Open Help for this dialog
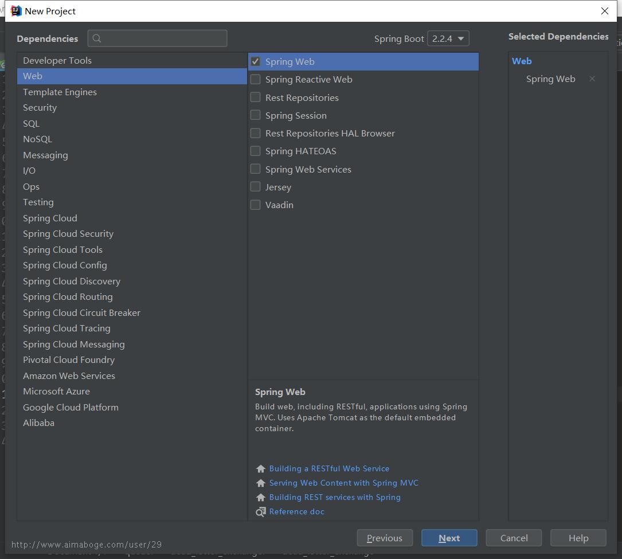The image size is (622, 559). 578,538
